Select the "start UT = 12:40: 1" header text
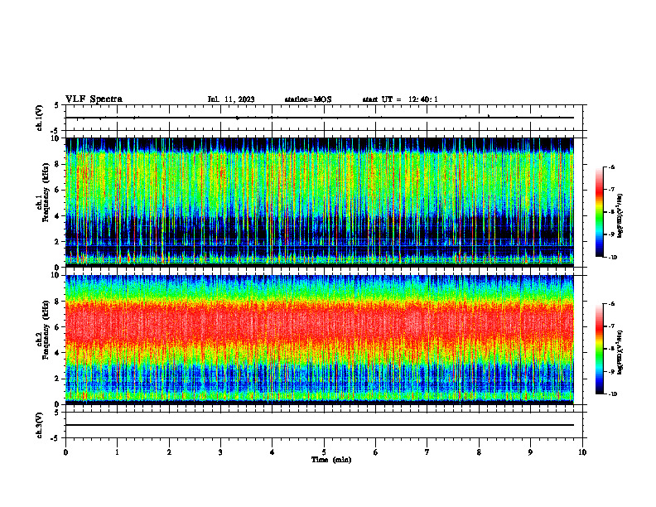This screenshot has width=656, height=507. [400, 99]
